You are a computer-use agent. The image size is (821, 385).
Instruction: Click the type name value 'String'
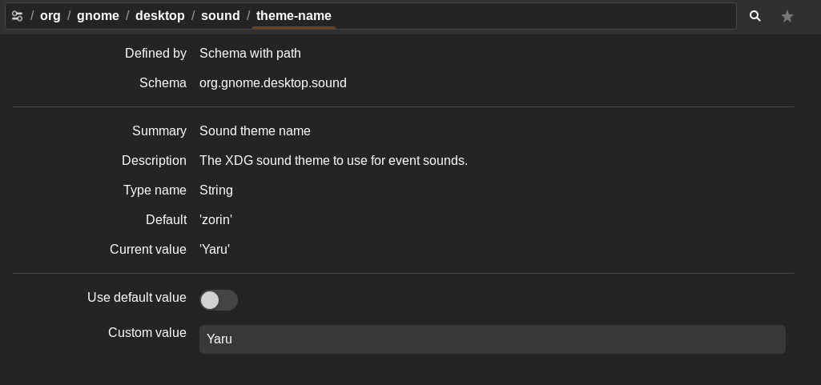pos(216,190)
